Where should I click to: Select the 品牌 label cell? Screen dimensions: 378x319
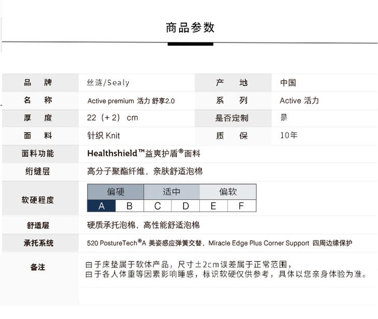pos(40,82)
